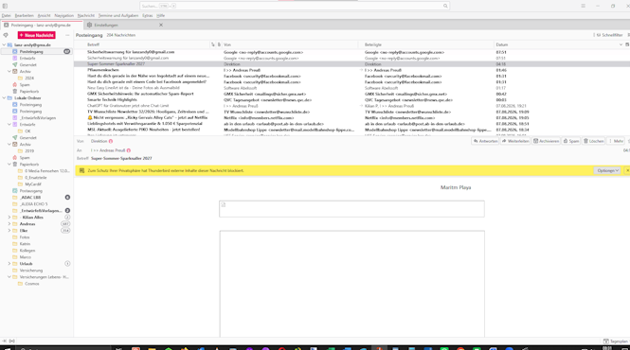
Task: Dismiss the yellow blocked-content notification bar
Action: point(627,170)
